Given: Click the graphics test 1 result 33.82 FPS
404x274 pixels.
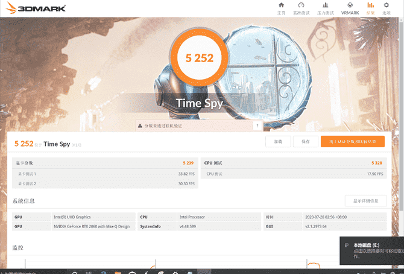Looking at the screenshot, I should tap(186, 174).
